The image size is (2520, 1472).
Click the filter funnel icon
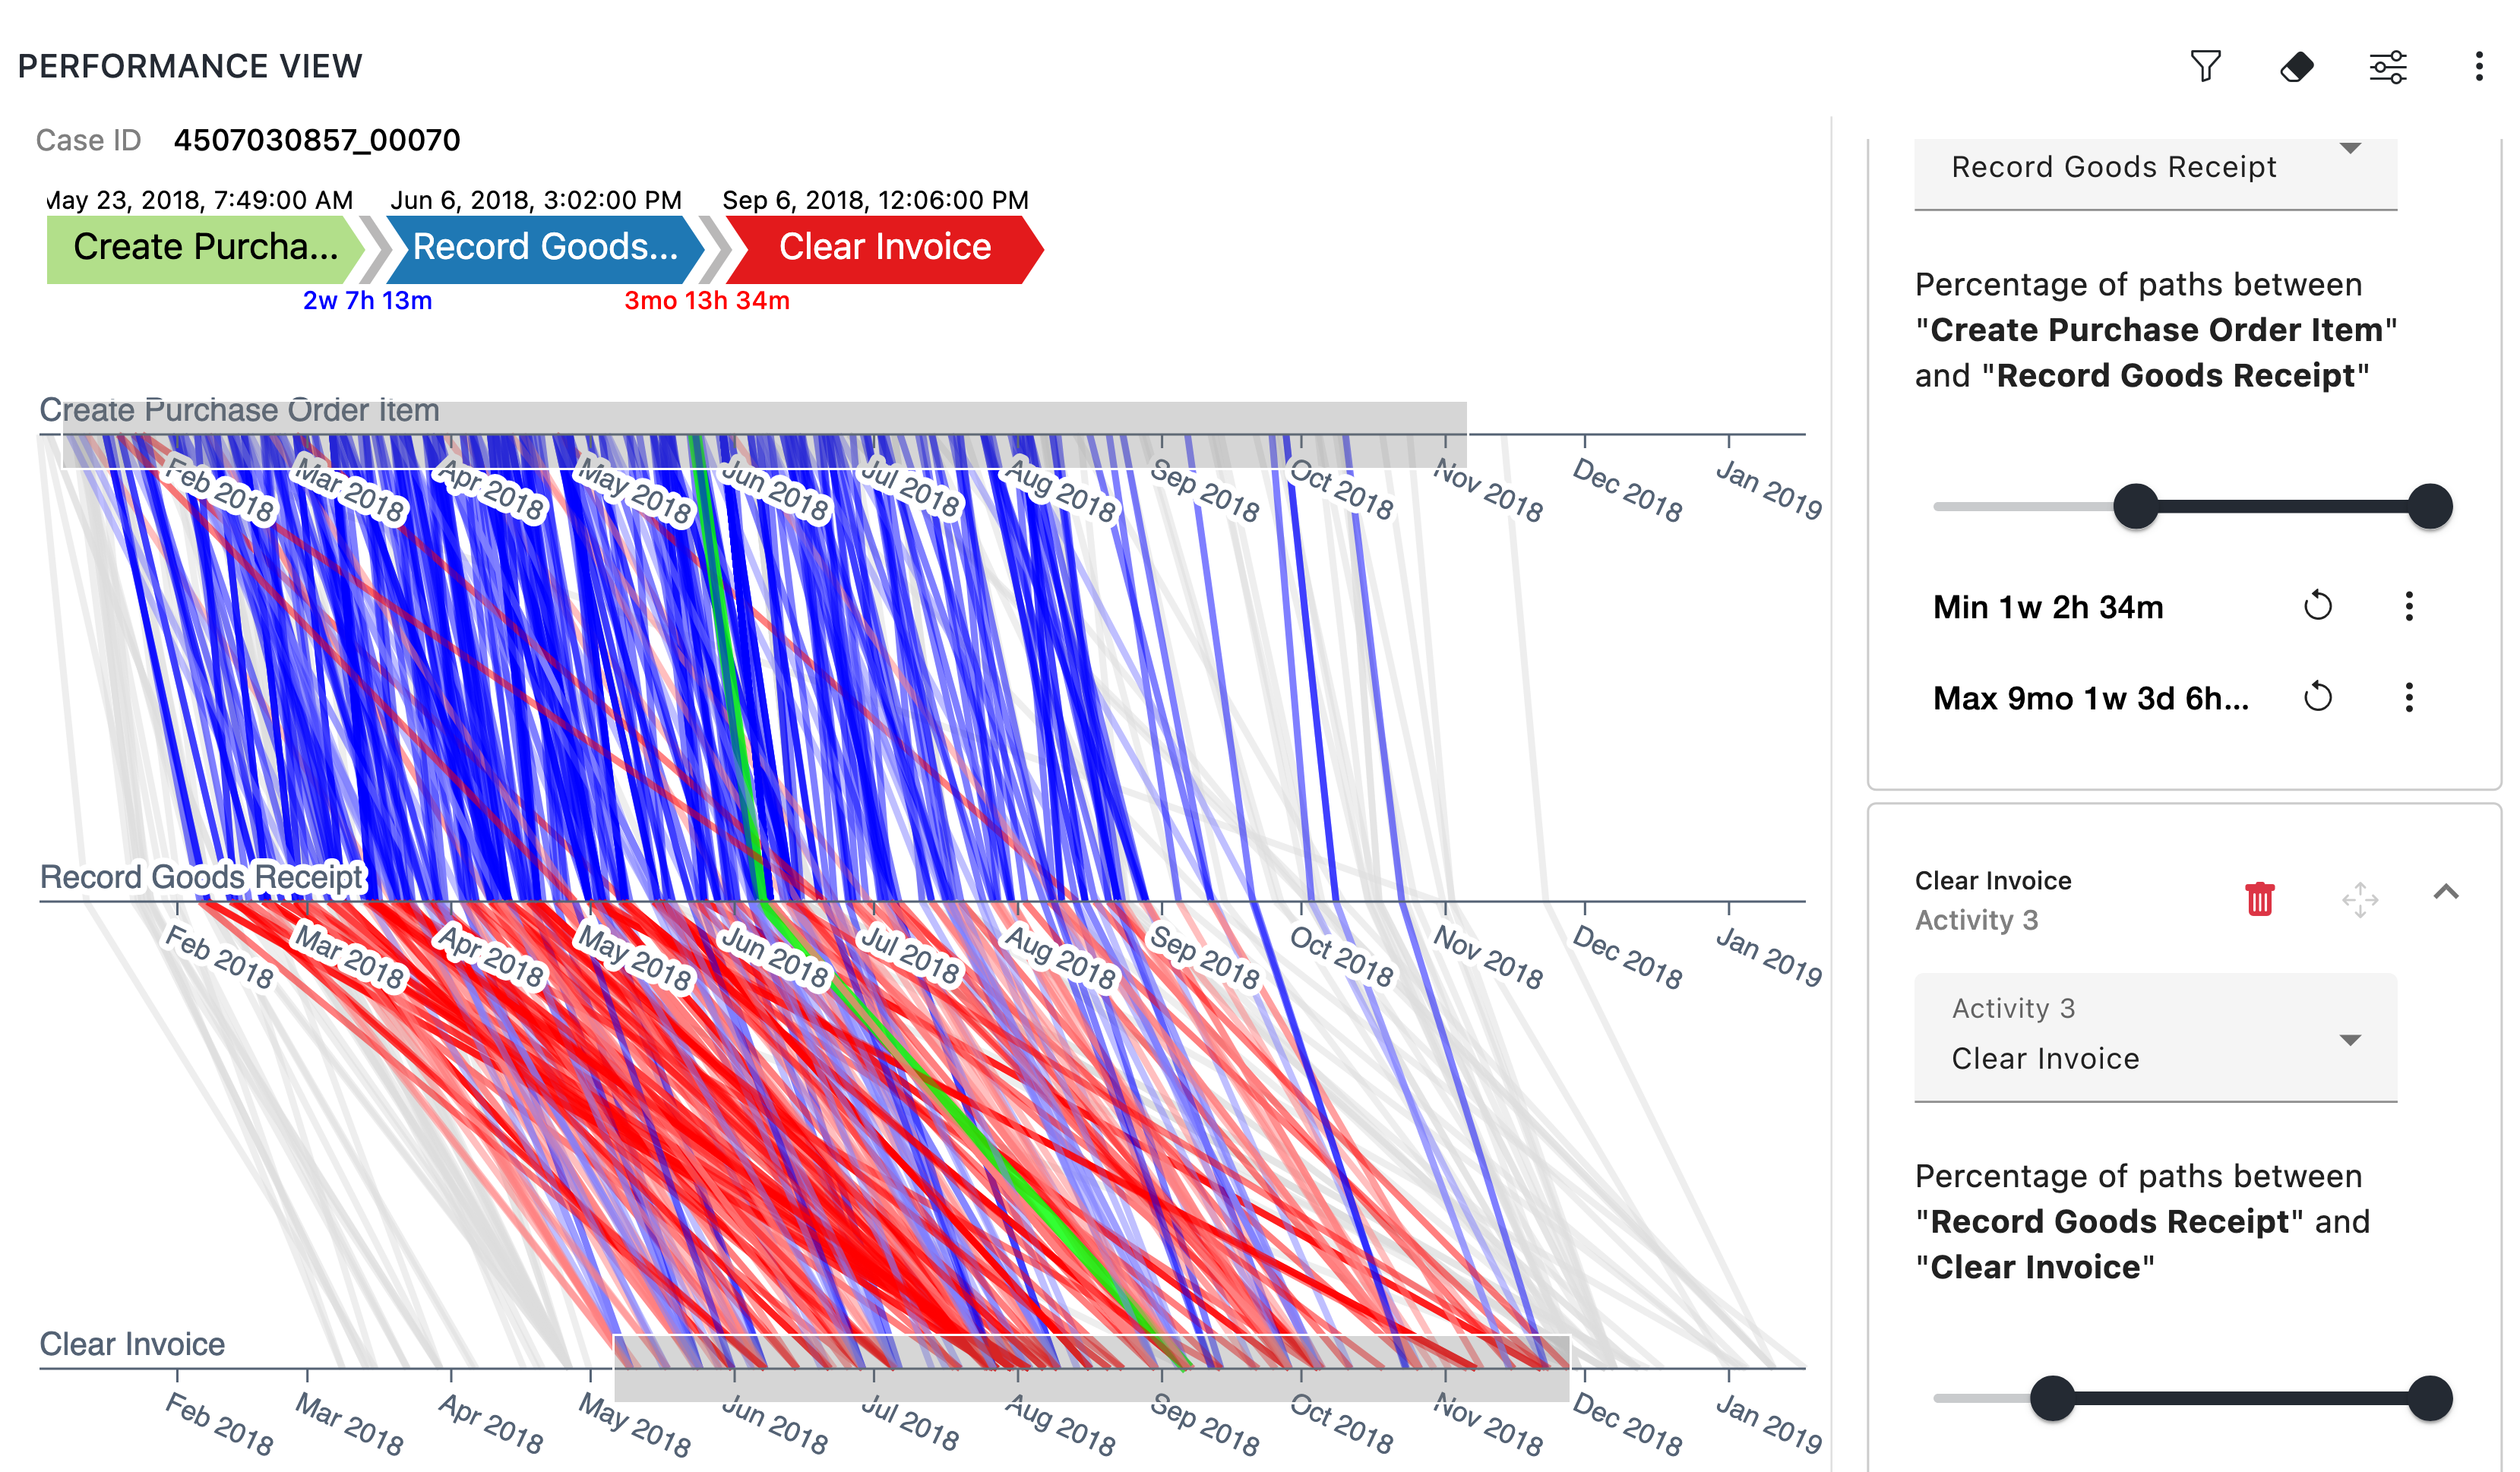point(2205,67)
